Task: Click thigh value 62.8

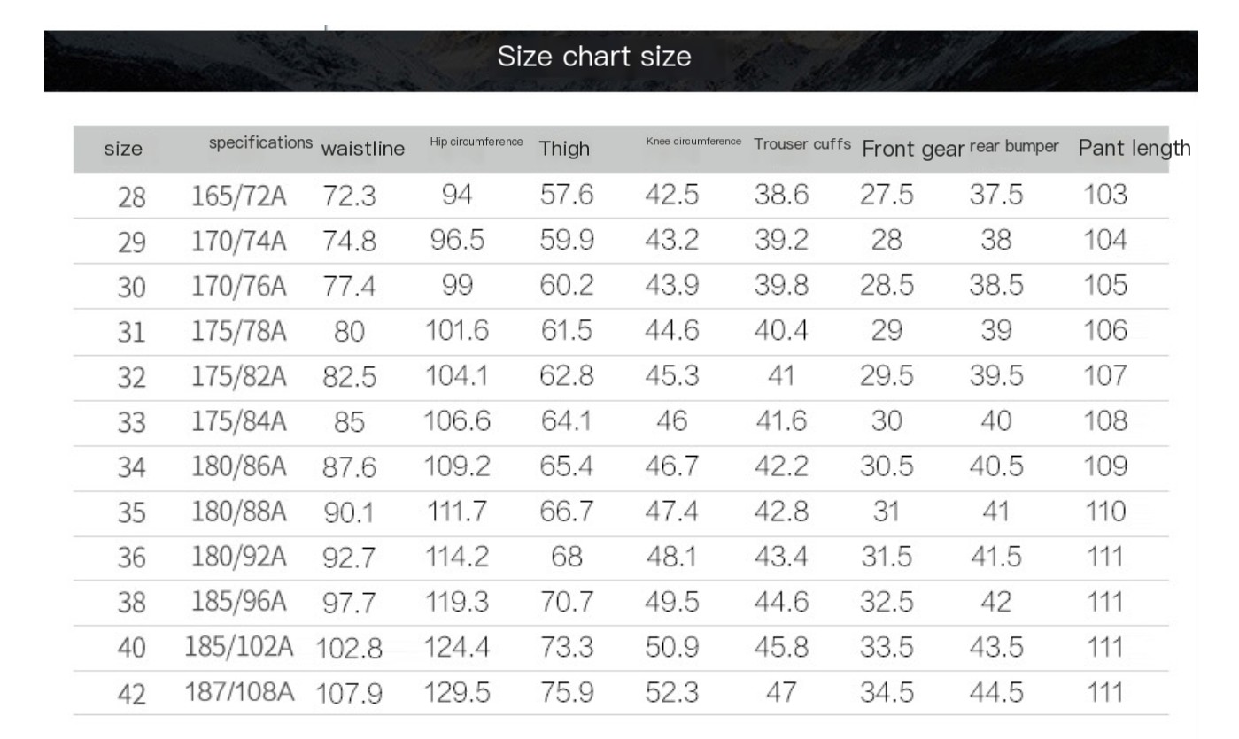Action: [x=567, y=376]
